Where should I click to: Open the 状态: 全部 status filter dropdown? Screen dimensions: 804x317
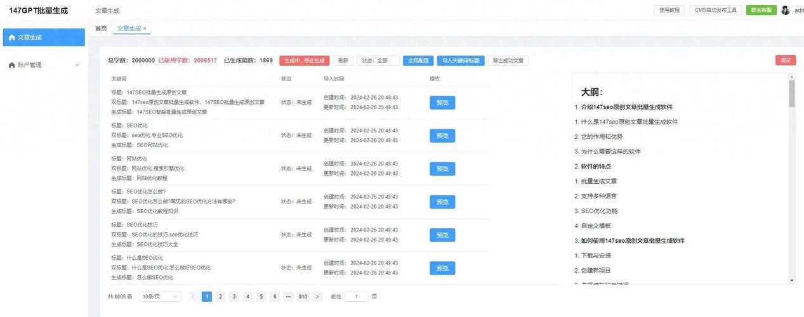coord(378,61)
